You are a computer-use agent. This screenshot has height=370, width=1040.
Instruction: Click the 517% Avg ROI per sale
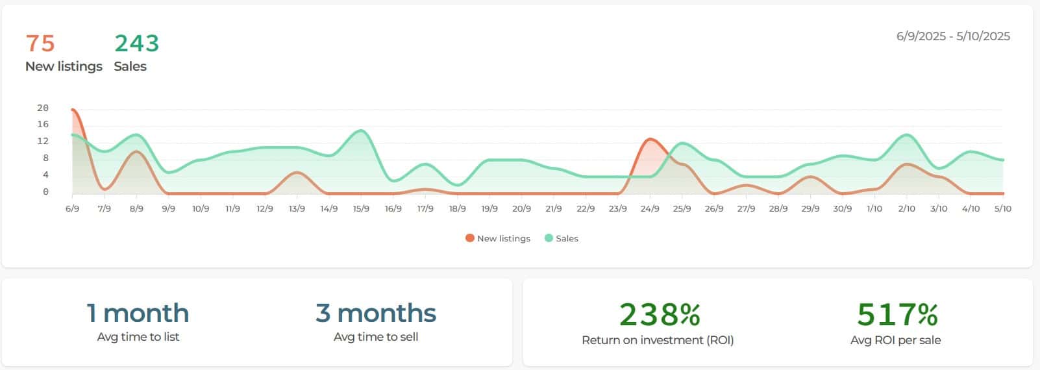coord(897,315)
